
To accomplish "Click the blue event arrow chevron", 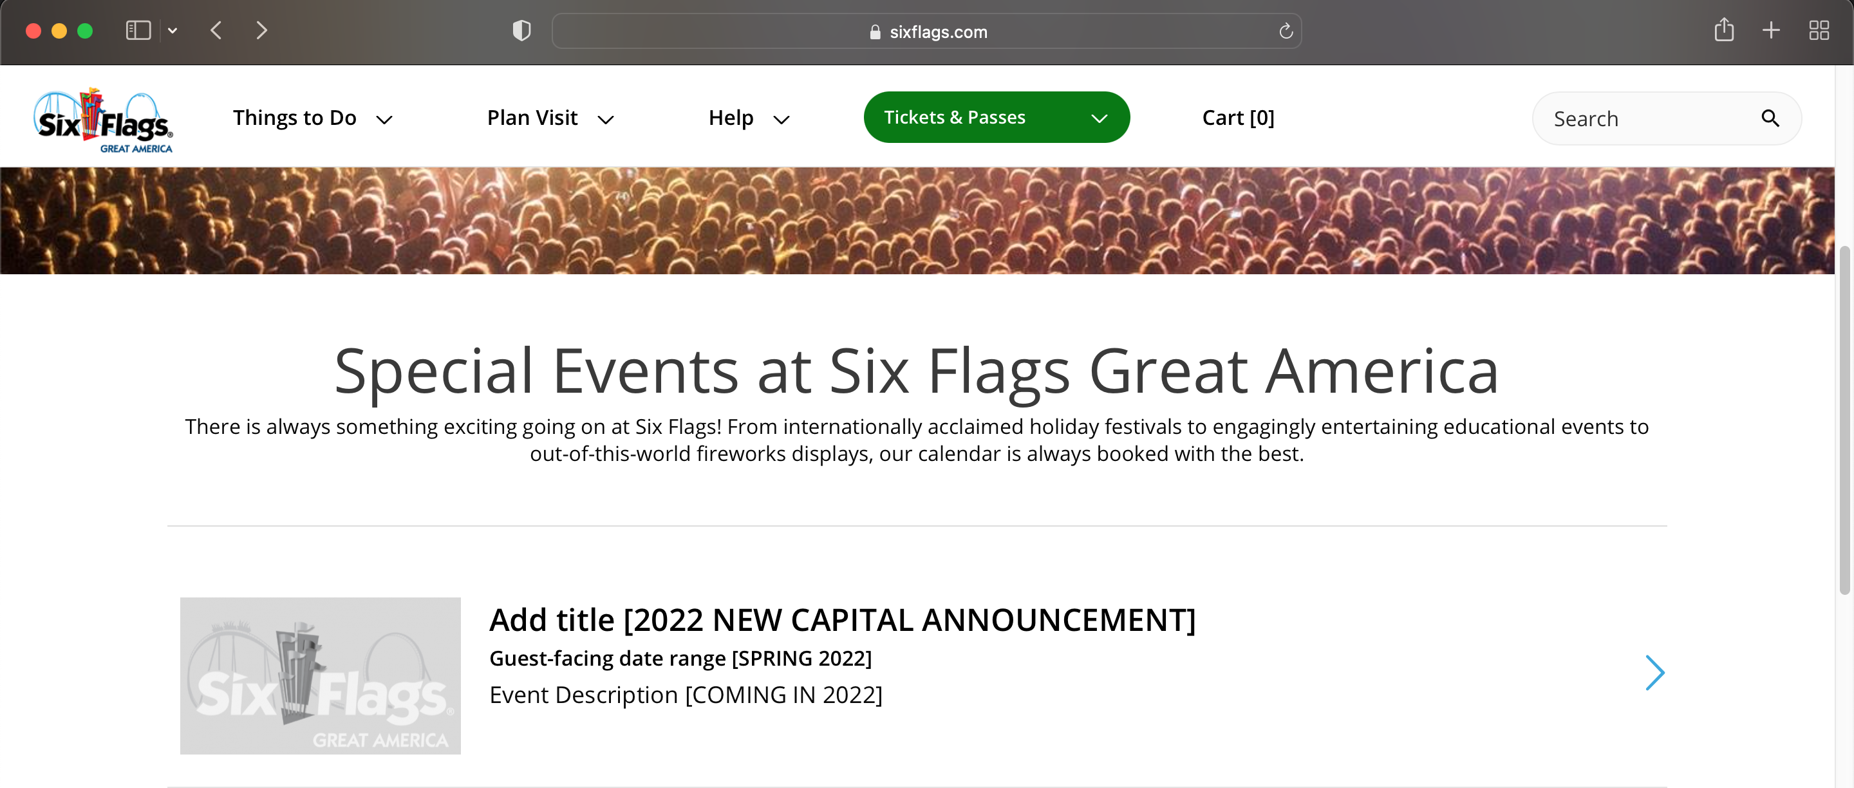I will [1654, 672].
